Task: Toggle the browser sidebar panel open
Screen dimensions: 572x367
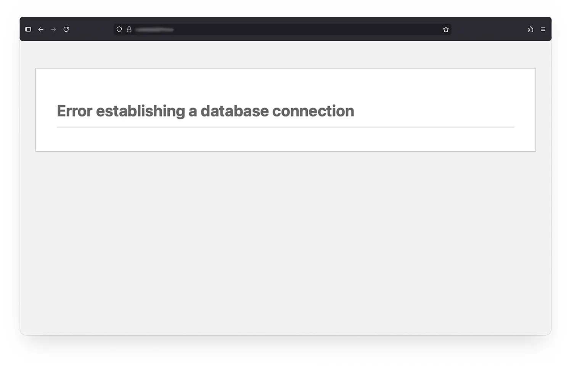Action: (x=28, y=29)
